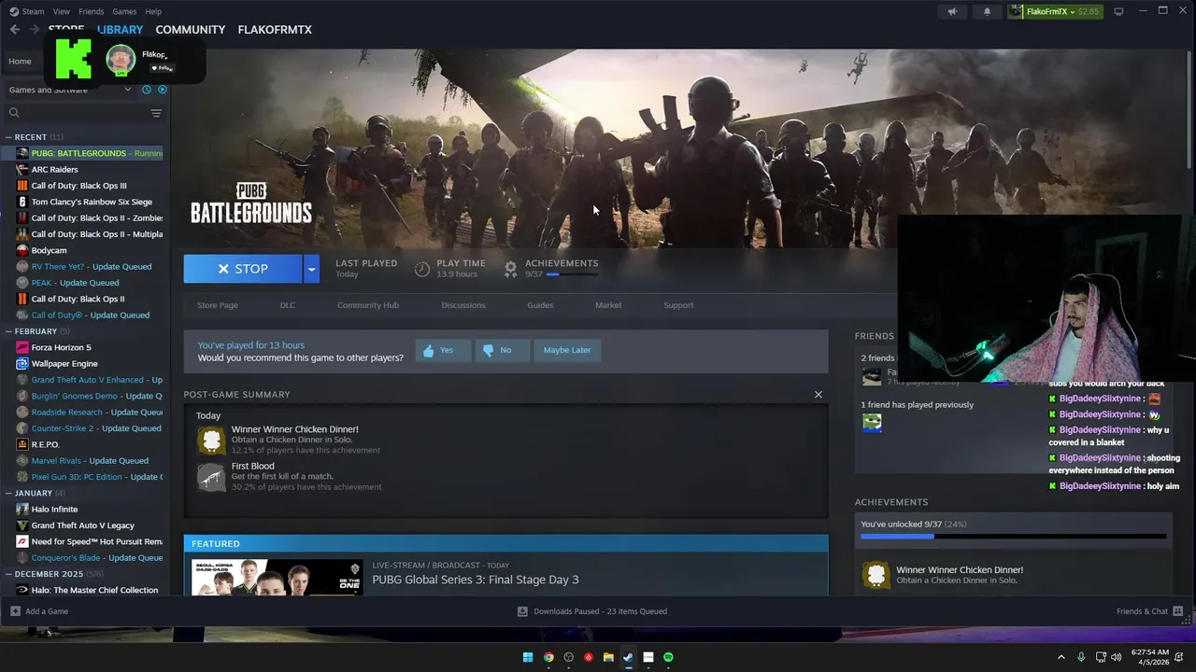Click Downloads Paused status text
The width and height of the screenshot is (1196, 672).
(600, 611)
